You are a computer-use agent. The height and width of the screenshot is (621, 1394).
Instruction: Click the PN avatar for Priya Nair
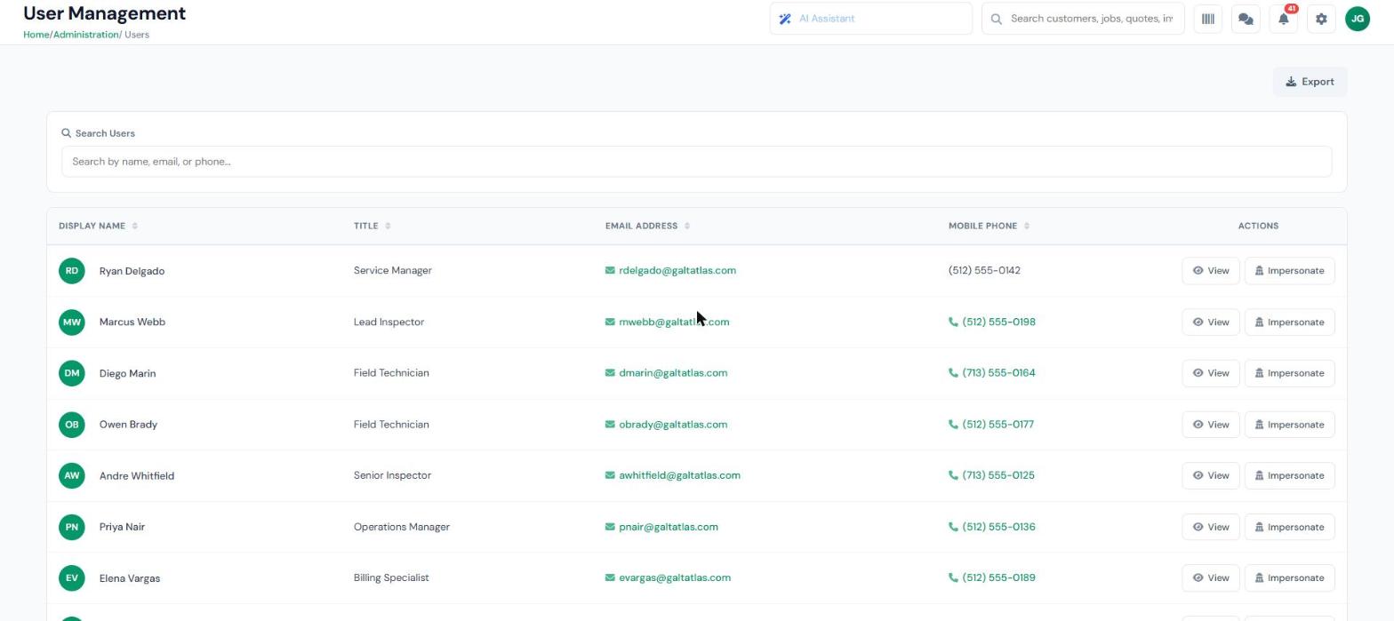click(72, 527)
